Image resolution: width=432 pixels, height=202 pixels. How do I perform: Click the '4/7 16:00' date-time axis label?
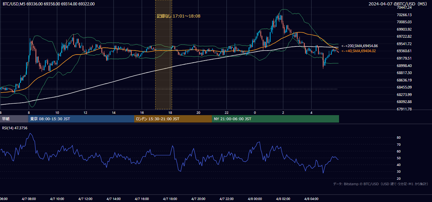tap(142, 199)
